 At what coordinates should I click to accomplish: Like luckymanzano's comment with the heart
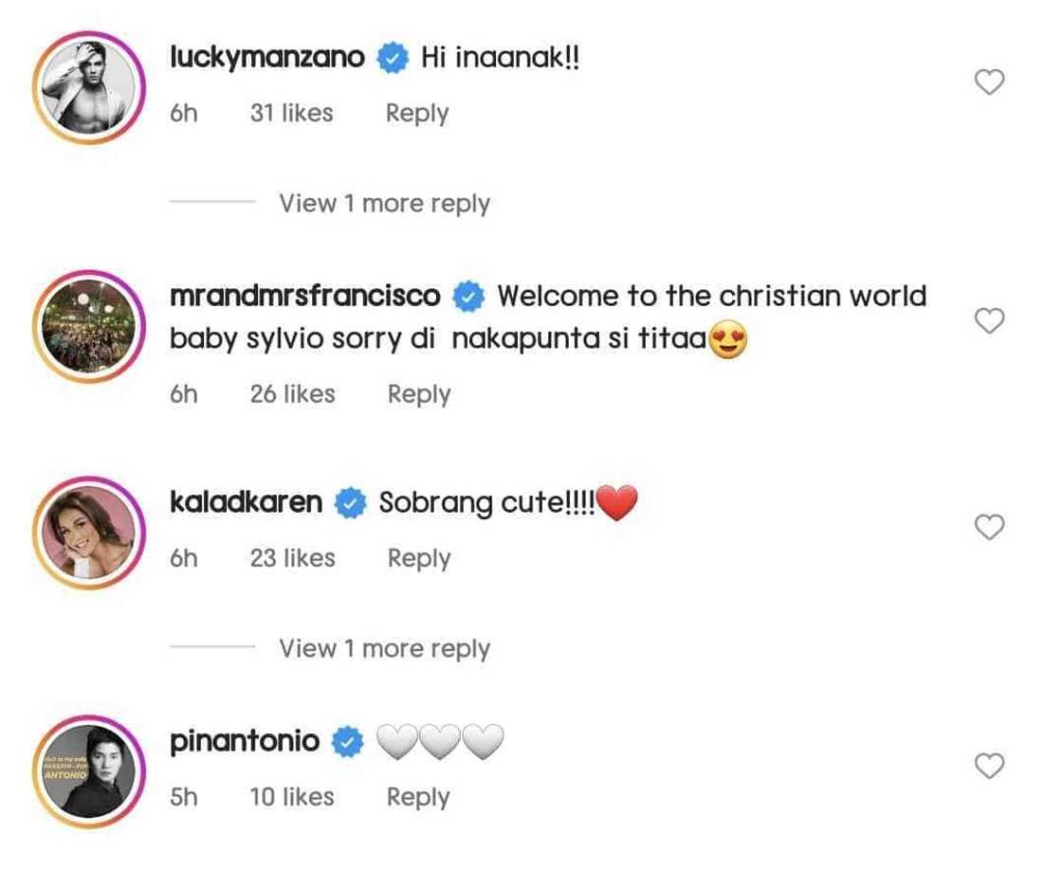point(989,83)
